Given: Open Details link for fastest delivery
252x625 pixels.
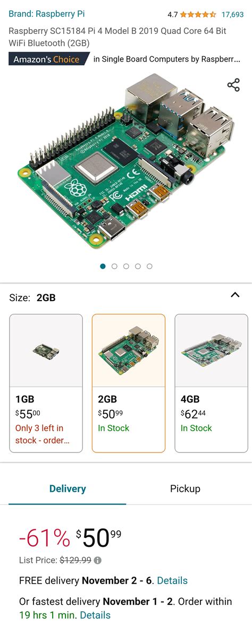Looking at the screenshot, I should [95, 615].
